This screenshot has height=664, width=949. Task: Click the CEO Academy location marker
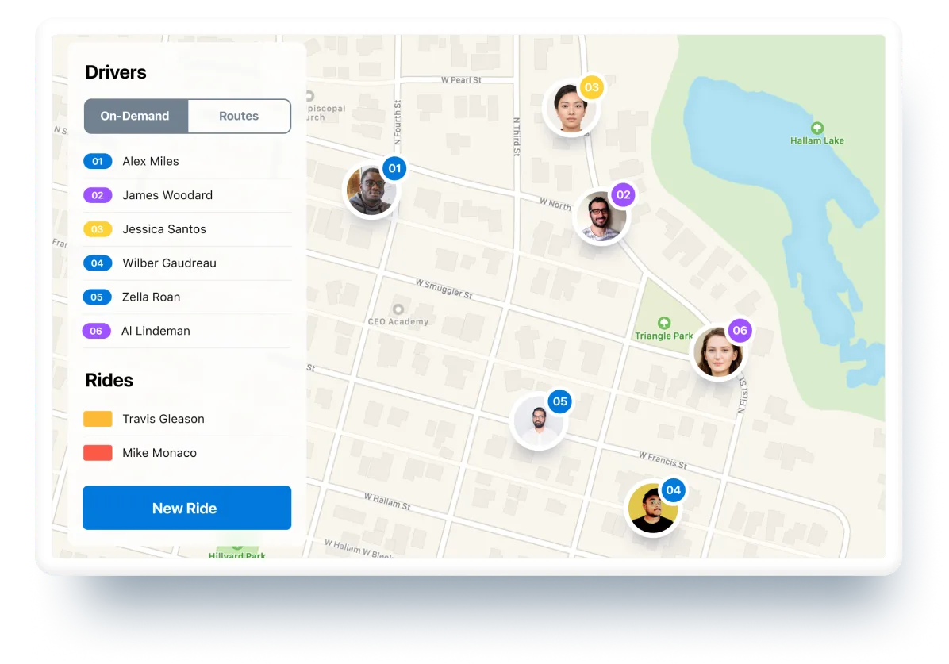pos(398,309)
